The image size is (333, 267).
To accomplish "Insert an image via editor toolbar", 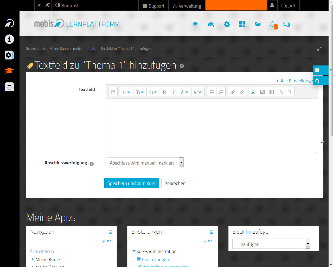I will pyautogui.click(x=262, y=92).
